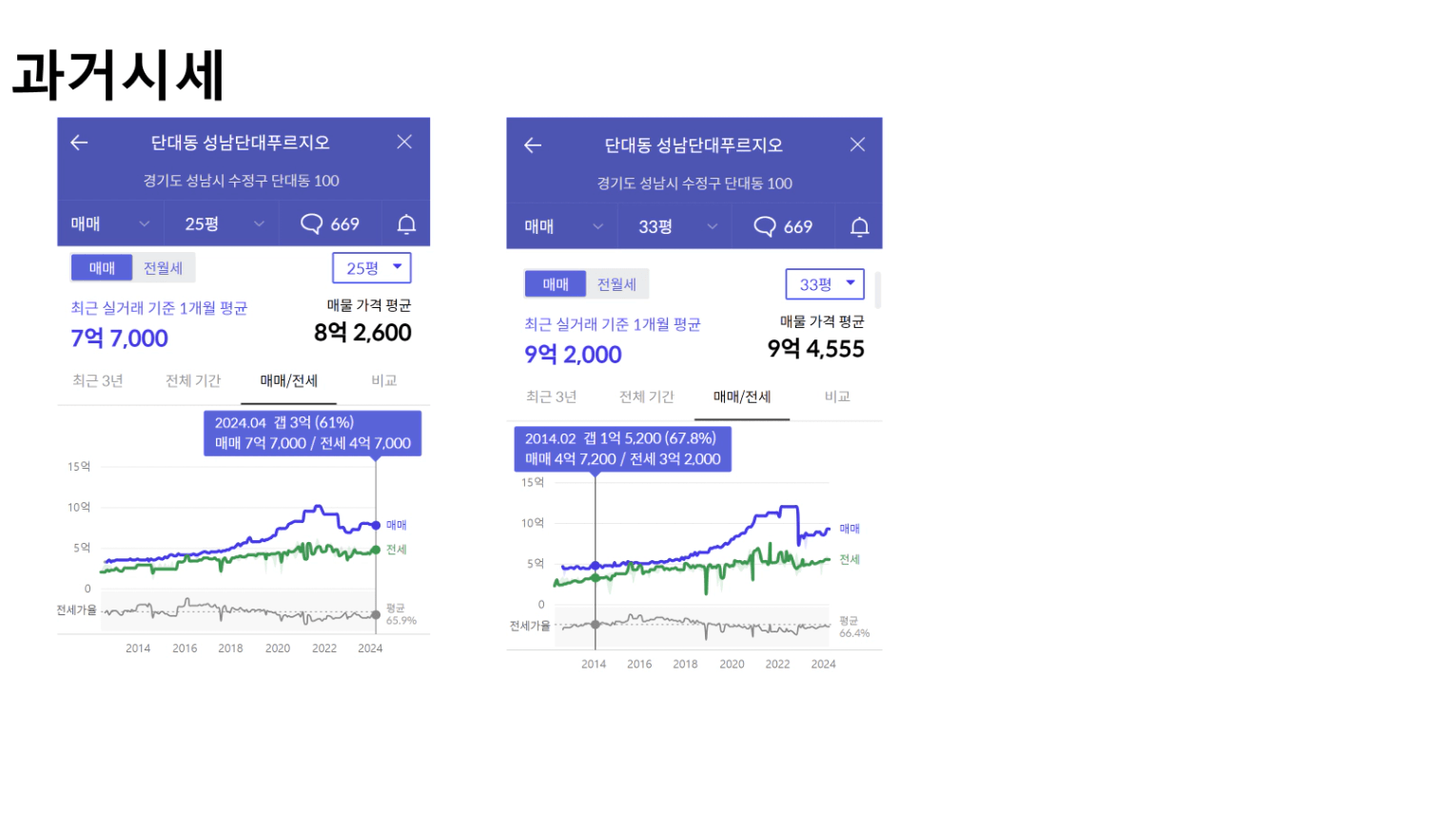Click 2014.02 marker point on right chart

click(596, 566)
